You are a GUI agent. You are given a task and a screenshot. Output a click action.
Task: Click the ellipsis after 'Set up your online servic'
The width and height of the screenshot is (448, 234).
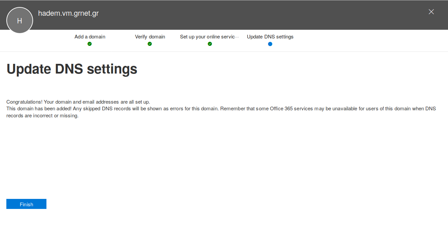(x=237, y=37)
